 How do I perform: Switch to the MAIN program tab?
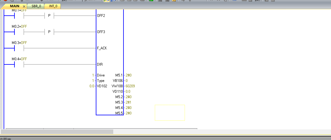(x=15, y=6)
